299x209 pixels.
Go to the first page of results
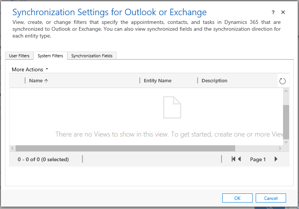(x=233, y=159)
